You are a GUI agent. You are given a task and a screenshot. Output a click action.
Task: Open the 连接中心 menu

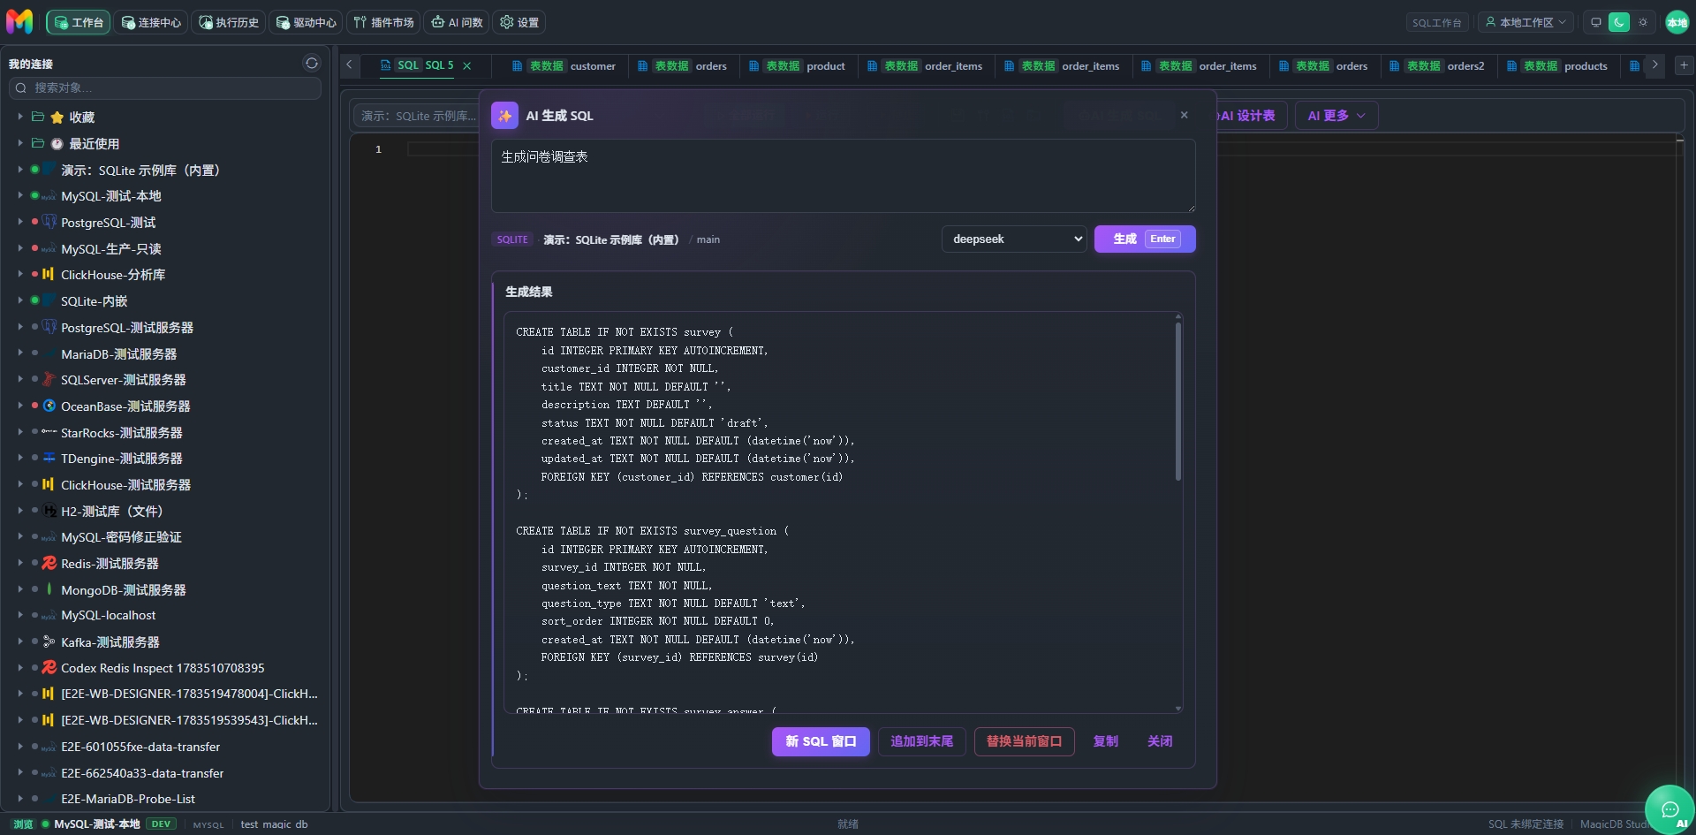point(151,22)
